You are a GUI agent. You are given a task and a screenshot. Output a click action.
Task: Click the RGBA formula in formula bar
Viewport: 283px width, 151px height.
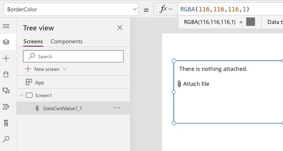click(215, 9)
